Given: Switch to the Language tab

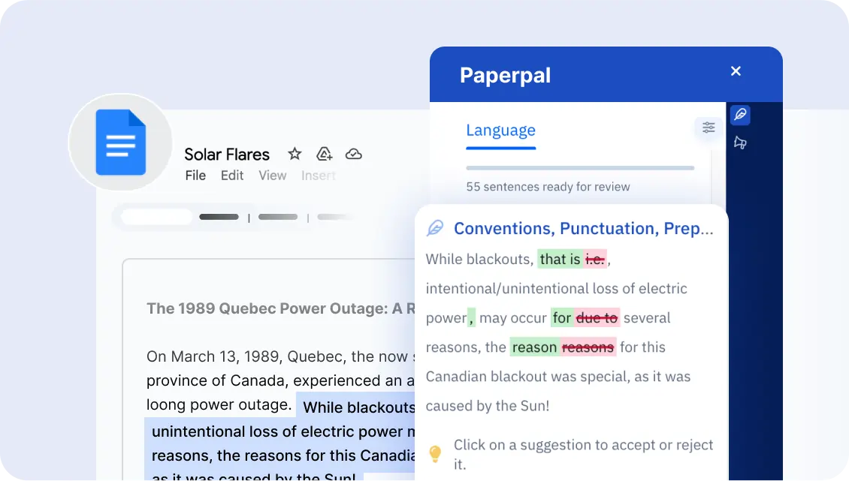Looking at the screenshot, I should coord(500,130).
